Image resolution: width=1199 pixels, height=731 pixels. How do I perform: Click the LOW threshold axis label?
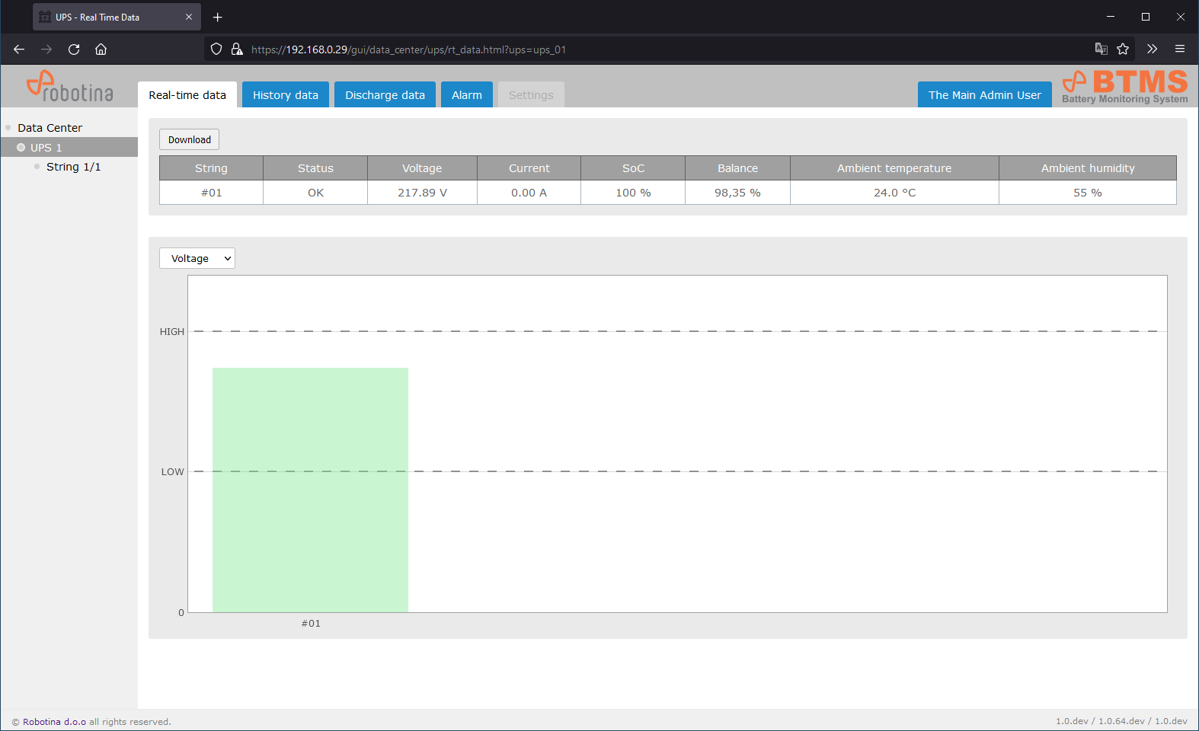click(x=173, y=472)
